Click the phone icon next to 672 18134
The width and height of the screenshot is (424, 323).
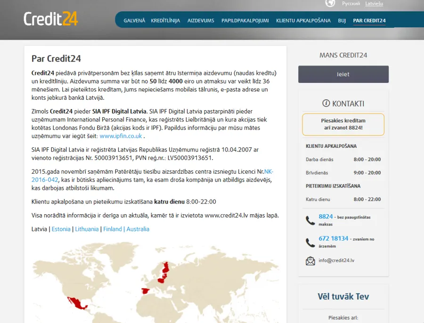[310, 242]
